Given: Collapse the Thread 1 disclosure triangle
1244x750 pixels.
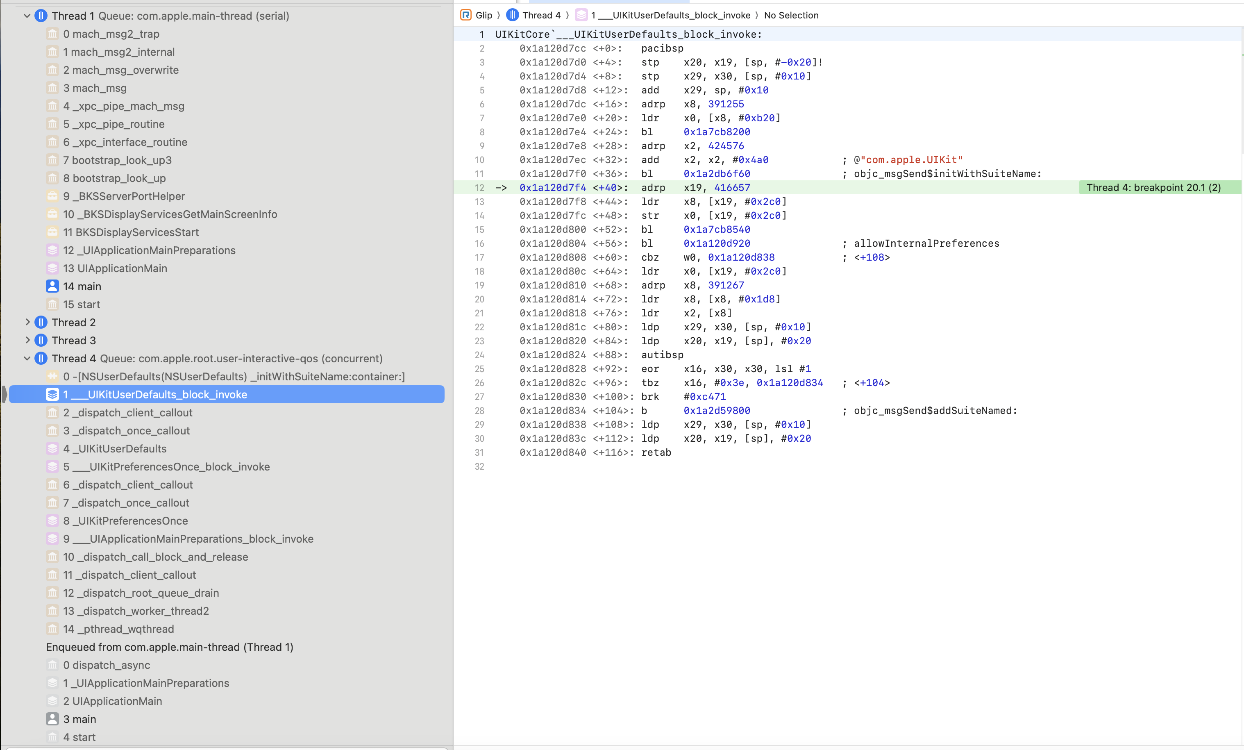Looking at the screenshot, I should [27, 16].
